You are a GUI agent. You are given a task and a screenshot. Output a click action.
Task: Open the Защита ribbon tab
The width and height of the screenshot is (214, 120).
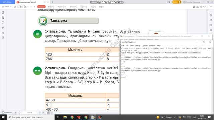tap(93, 7)
